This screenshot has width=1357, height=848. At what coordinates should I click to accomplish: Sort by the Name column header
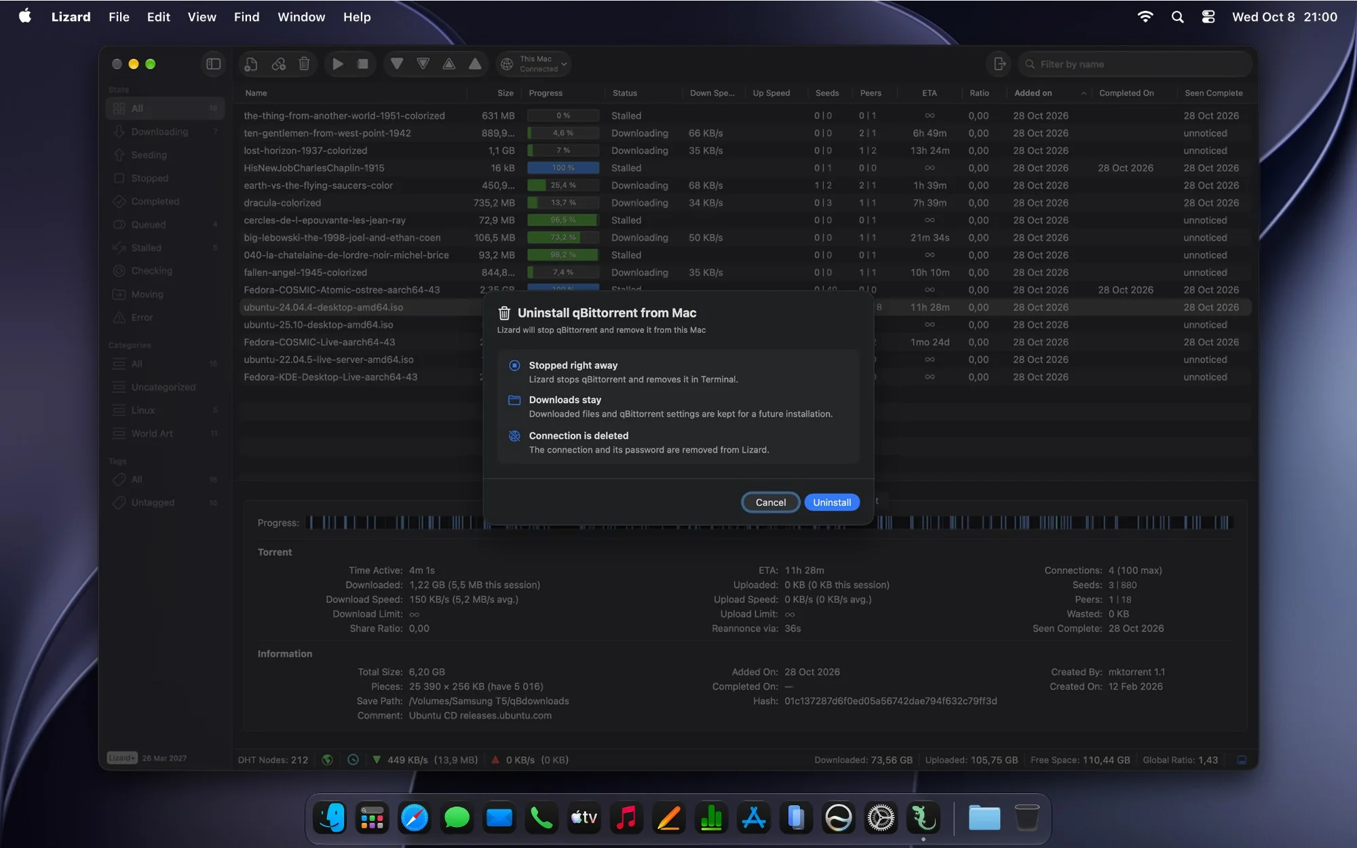tap(353, 93)
